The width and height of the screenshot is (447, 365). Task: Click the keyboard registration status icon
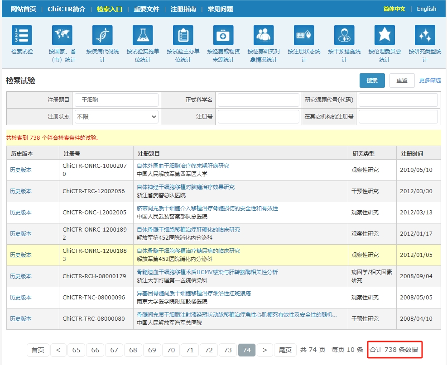tap(304, 35)
